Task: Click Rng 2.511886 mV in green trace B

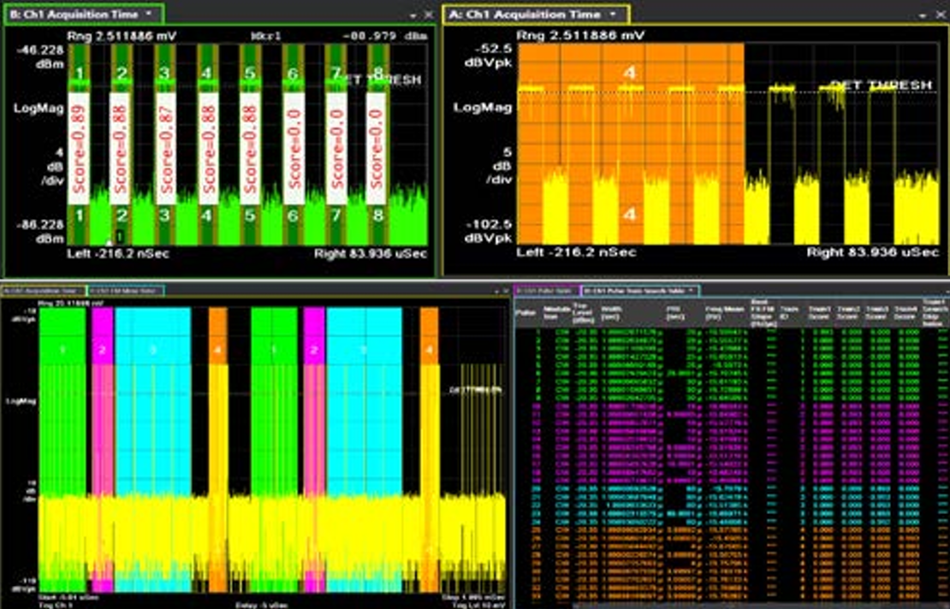Action: (x=122, y=36)
